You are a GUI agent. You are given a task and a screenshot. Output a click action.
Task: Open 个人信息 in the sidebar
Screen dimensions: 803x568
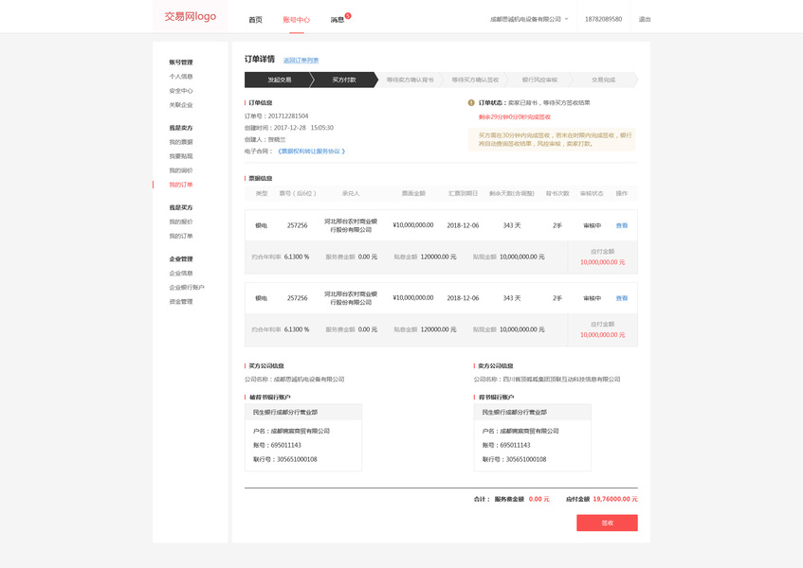coord(181,77)
